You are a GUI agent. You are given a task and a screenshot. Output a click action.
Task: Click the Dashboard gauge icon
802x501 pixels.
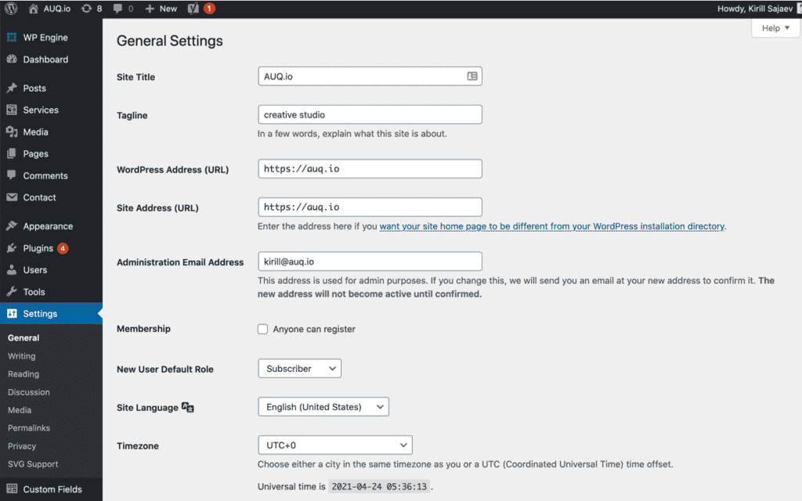(x=12, y=59)
